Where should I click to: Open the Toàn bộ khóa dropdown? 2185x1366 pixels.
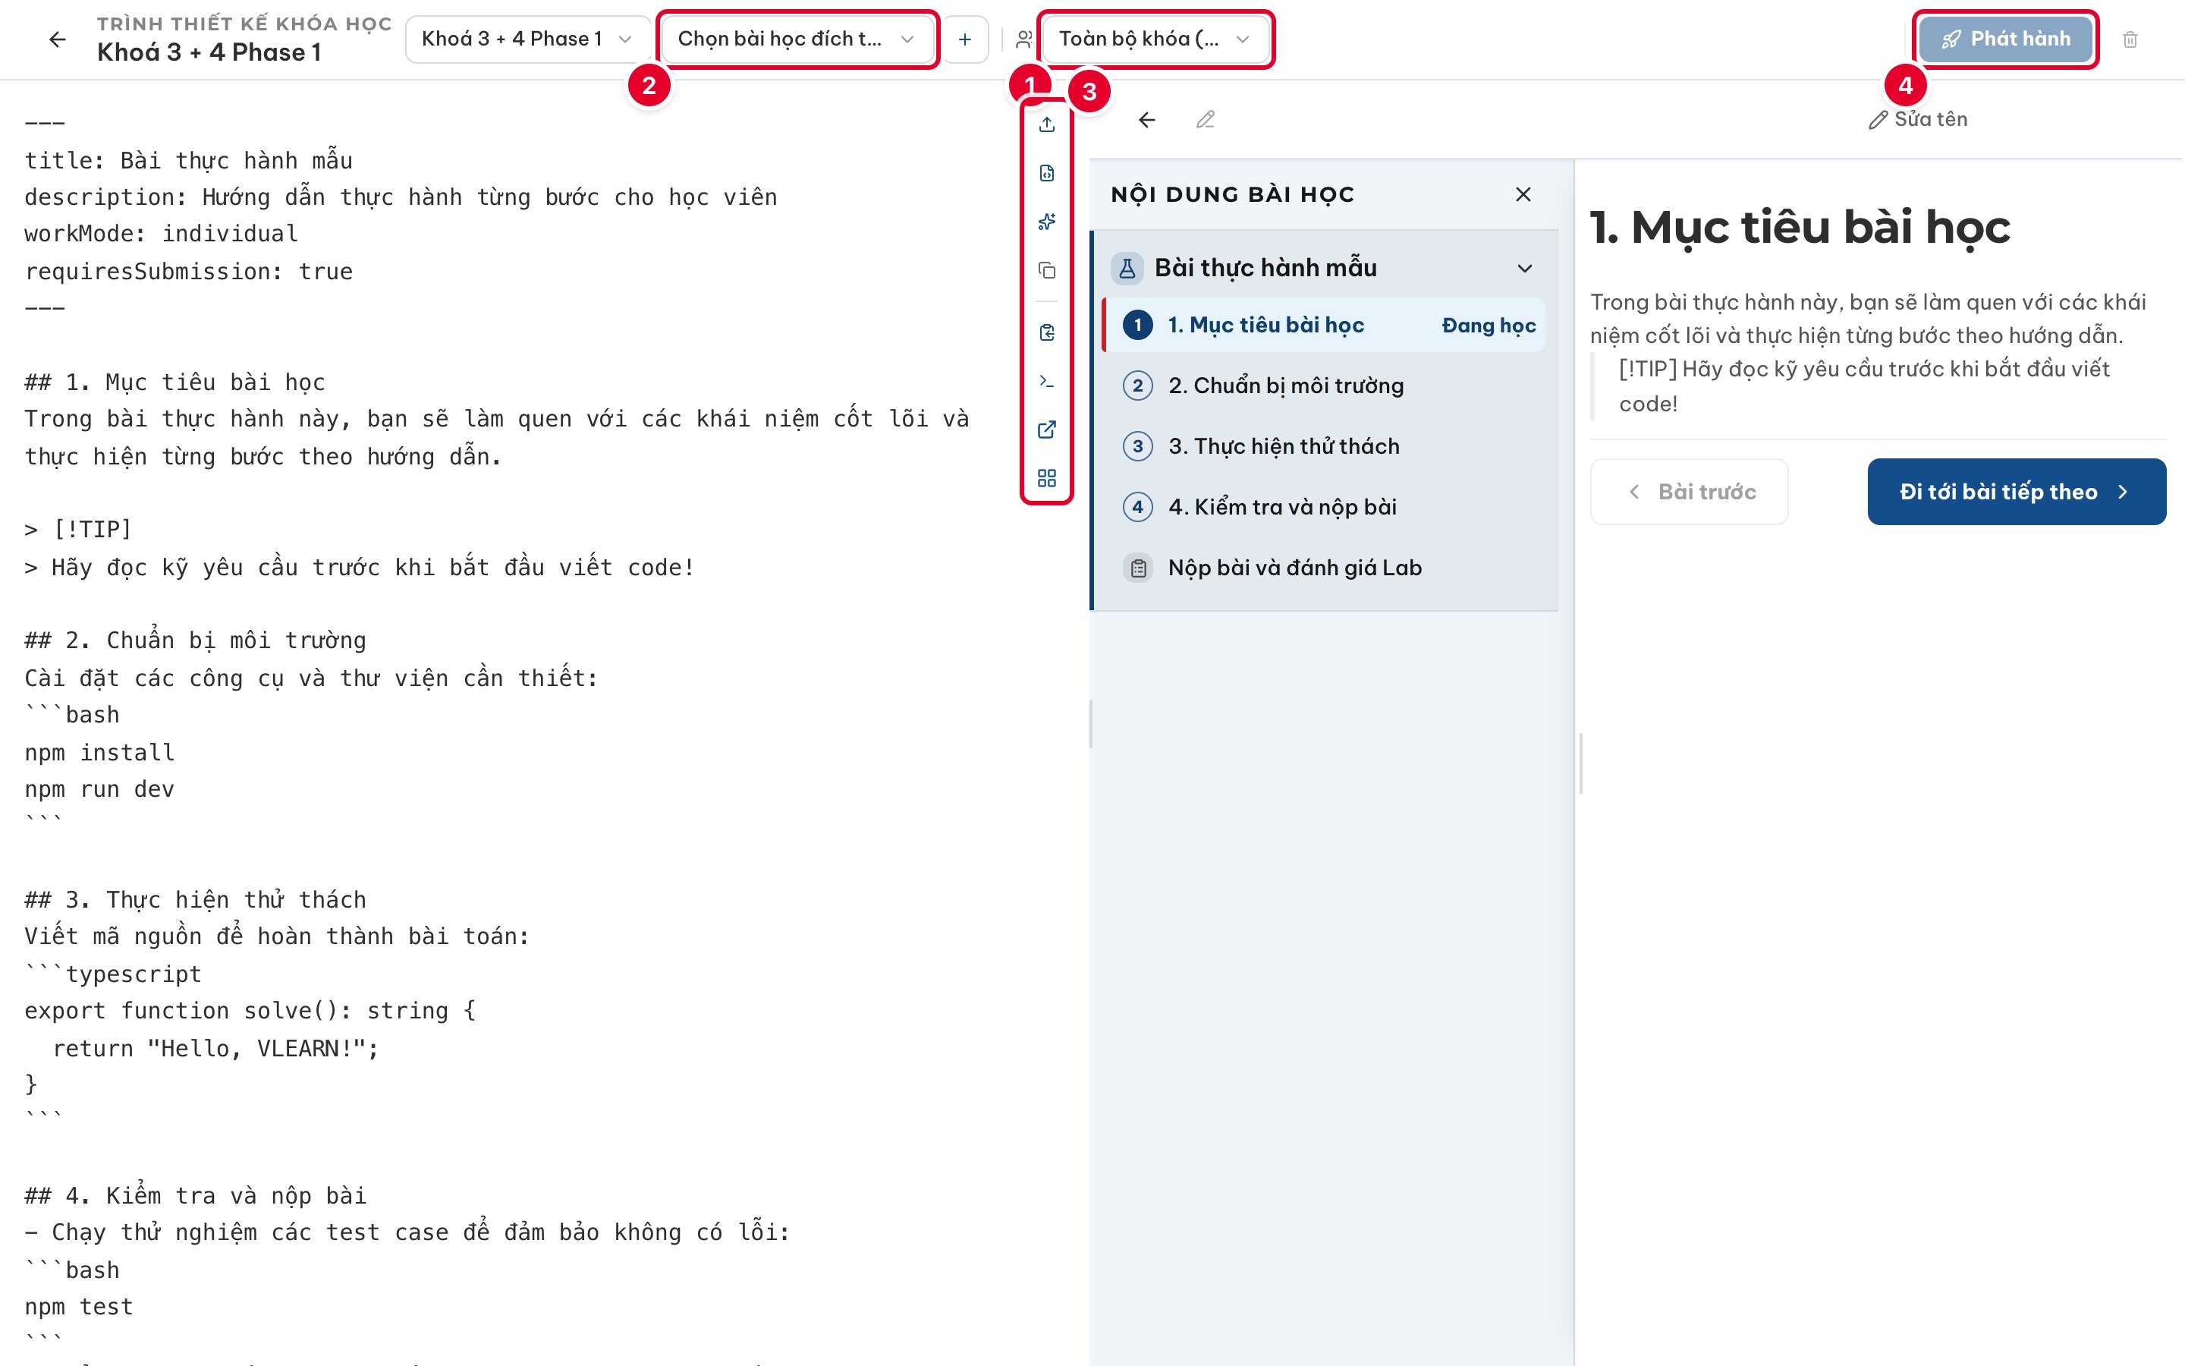[x=1155, y=39]
